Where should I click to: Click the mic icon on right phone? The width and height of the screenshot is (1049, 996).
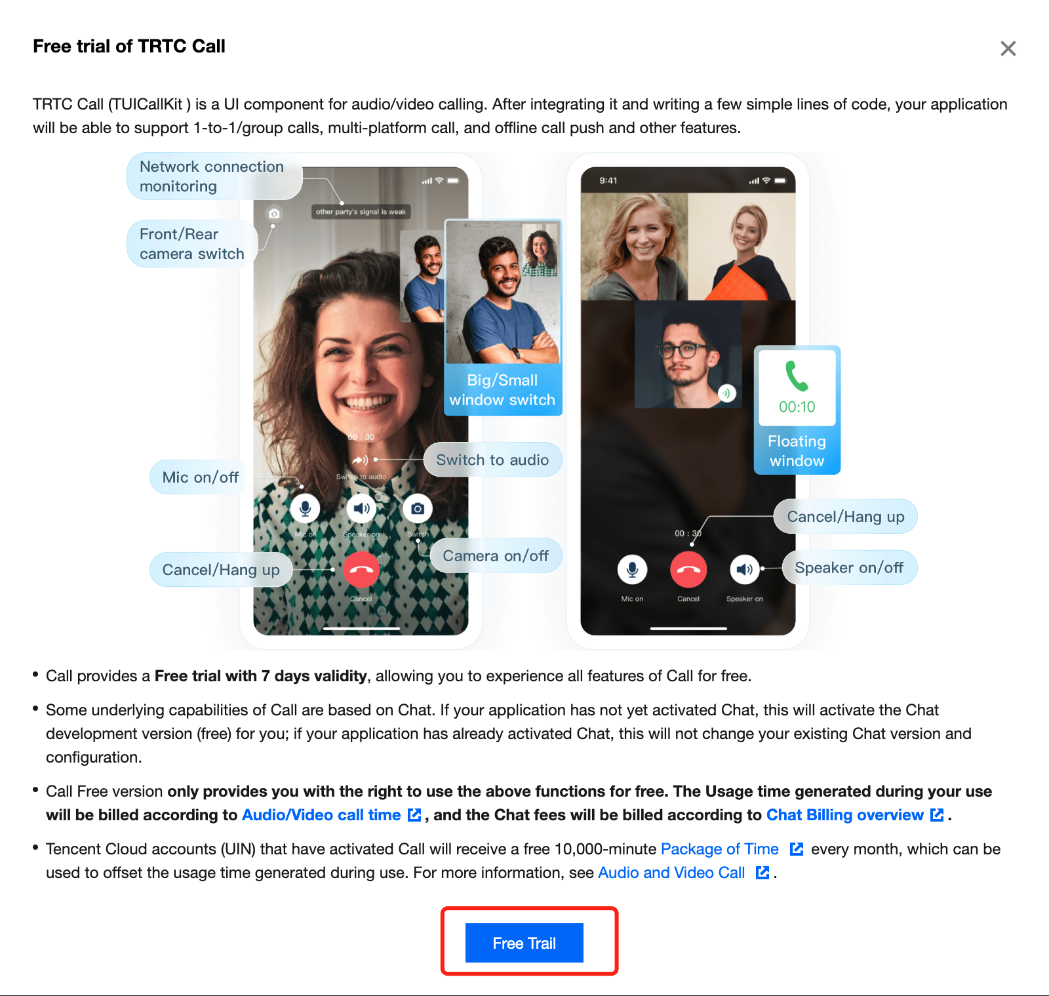632,569
